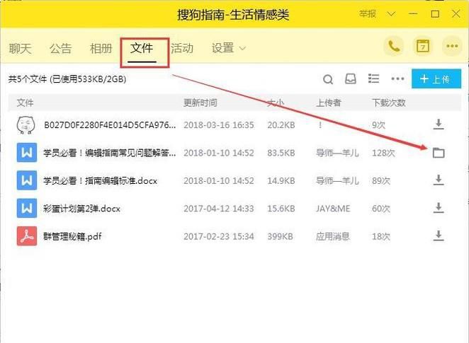Open the file inbox tray icon
Screen dimensions: 469x343
point(350,79)
